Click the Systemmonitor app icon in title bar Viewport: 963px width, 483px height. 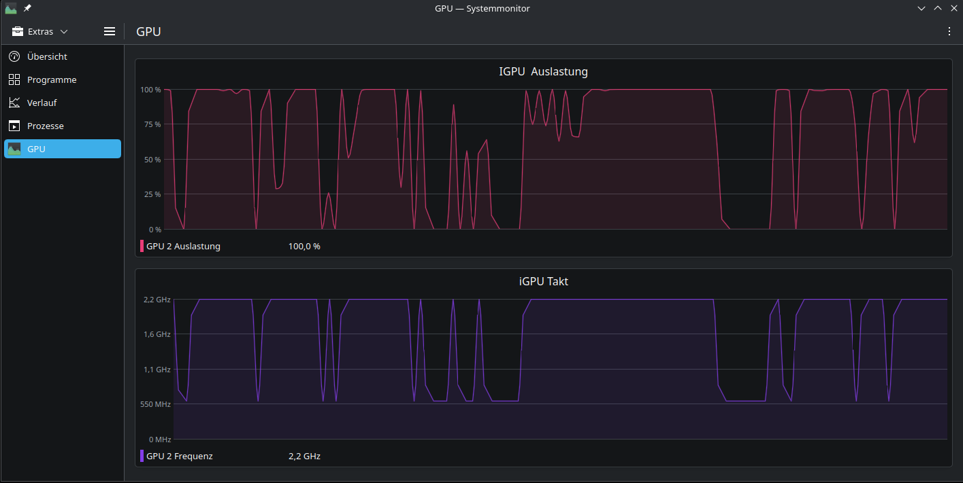coord(11,8)
